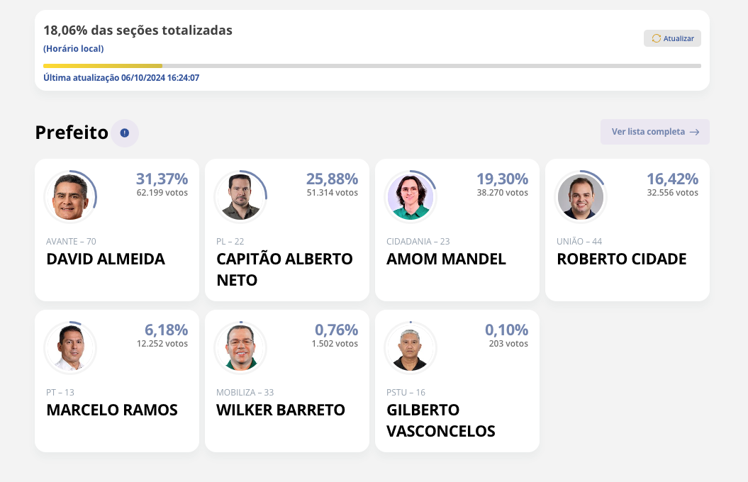This screenshot has width=748, height=482.
Task: Click the info icon beside Prefeito
Action: (125, 133)
